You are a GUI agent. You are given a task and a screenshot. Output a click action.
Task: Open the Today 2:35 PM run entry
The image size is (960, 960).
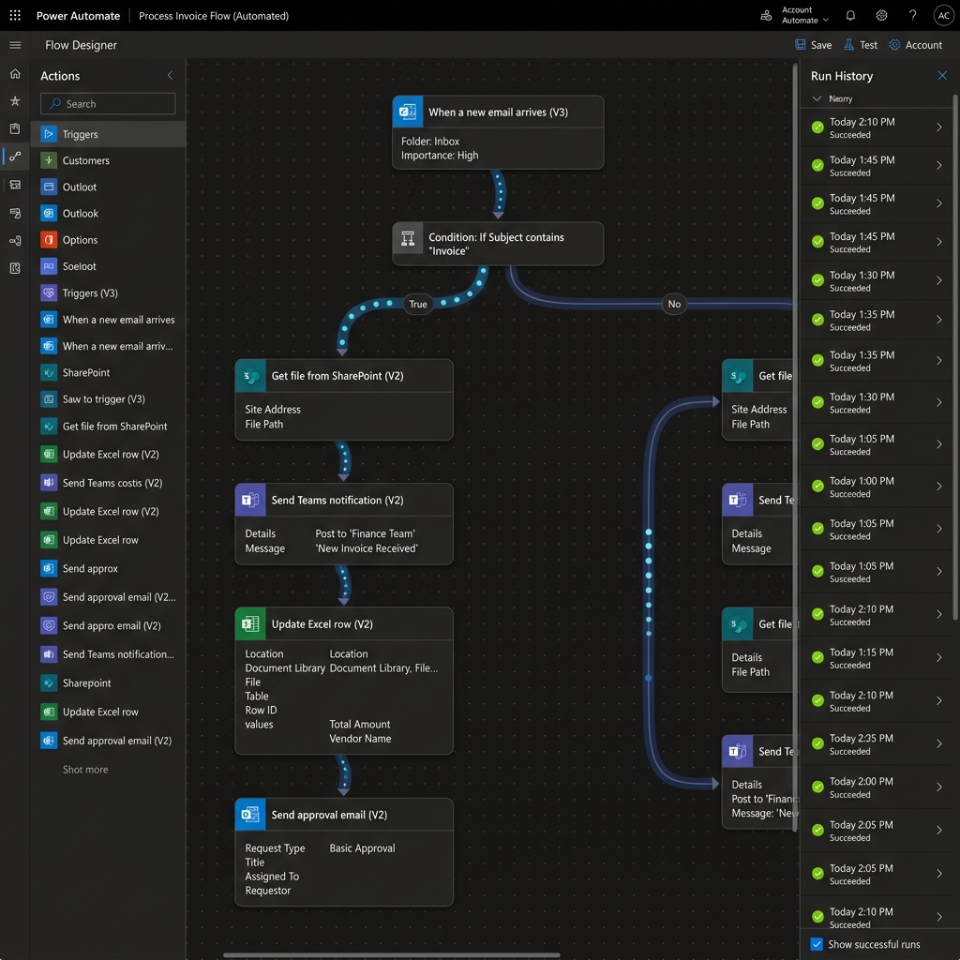tap(877, 743)
